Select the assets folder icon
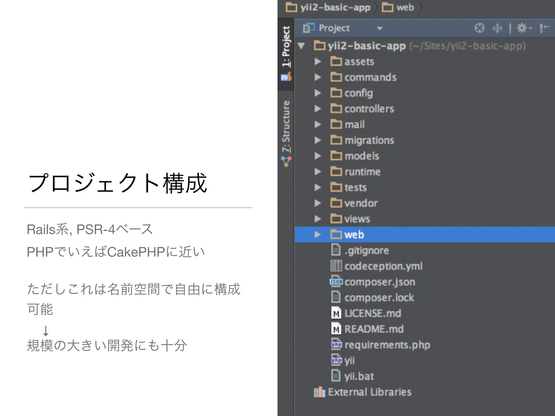 click(336, 61)
